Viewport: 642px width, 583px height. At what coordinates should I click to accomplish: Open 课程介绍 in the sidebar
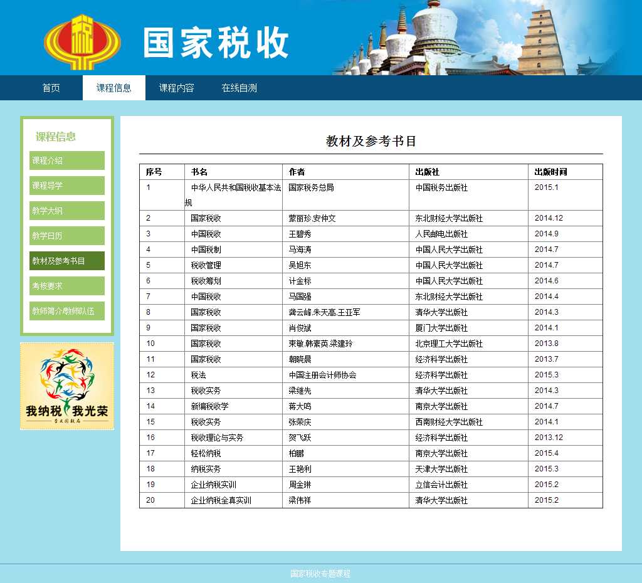[67, 160]
